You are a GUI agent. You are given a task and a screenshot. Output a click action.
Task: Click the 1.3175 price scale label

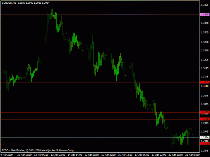(205, 68)
